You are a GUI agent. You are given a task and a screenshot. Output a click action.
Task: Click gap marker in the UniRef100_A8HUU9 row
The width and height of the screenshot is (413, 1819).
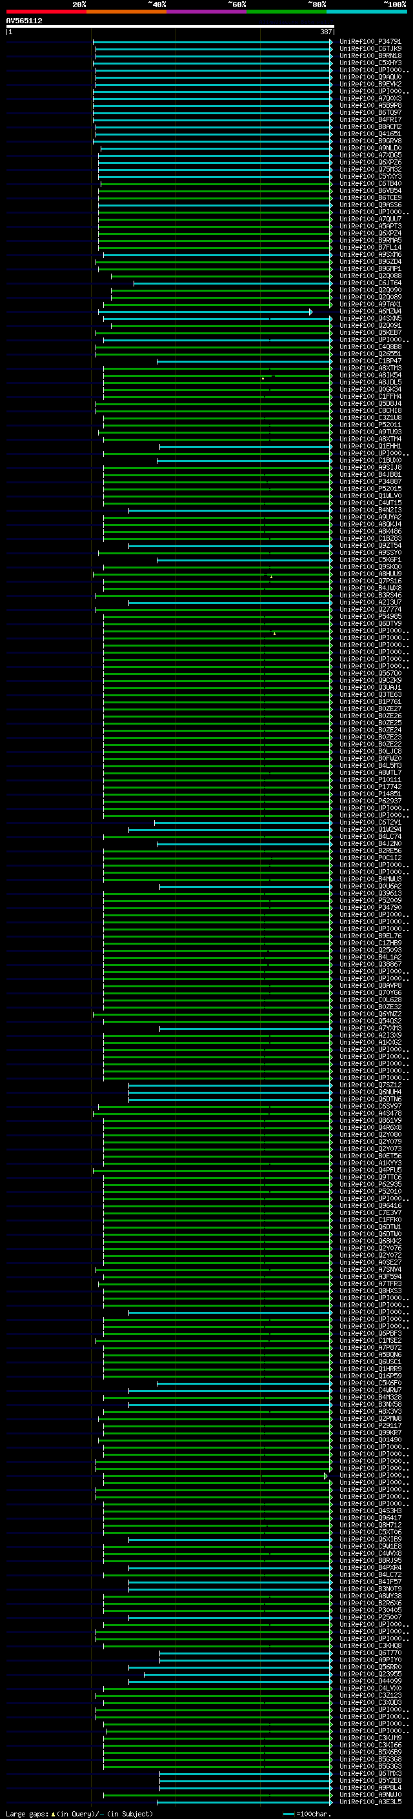pyautogui.click(x=271, y=577)
